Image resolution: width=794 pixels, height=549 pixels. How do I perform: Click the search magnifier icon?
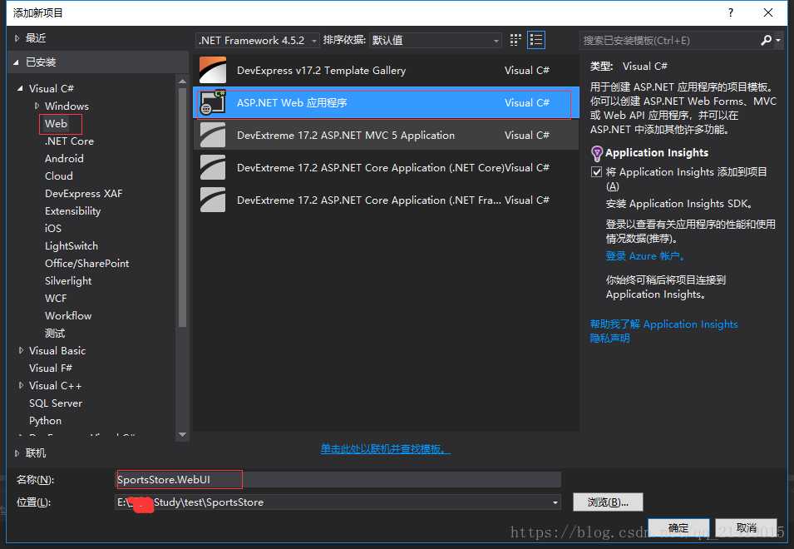[x=767, y=40]
